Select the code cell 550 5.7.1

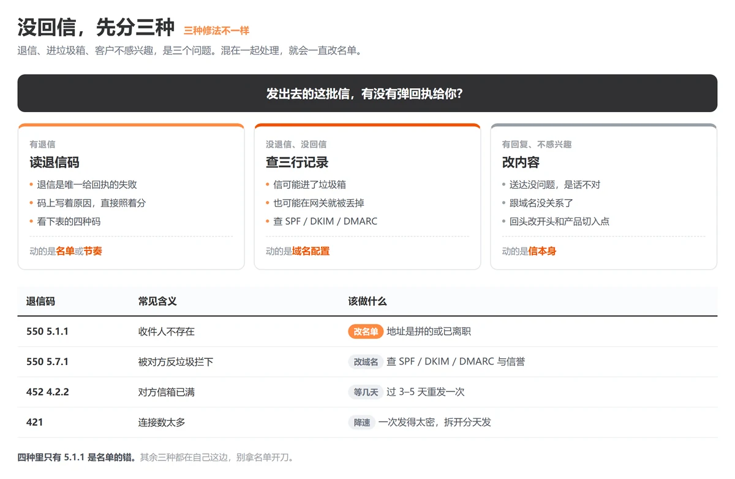48,362
